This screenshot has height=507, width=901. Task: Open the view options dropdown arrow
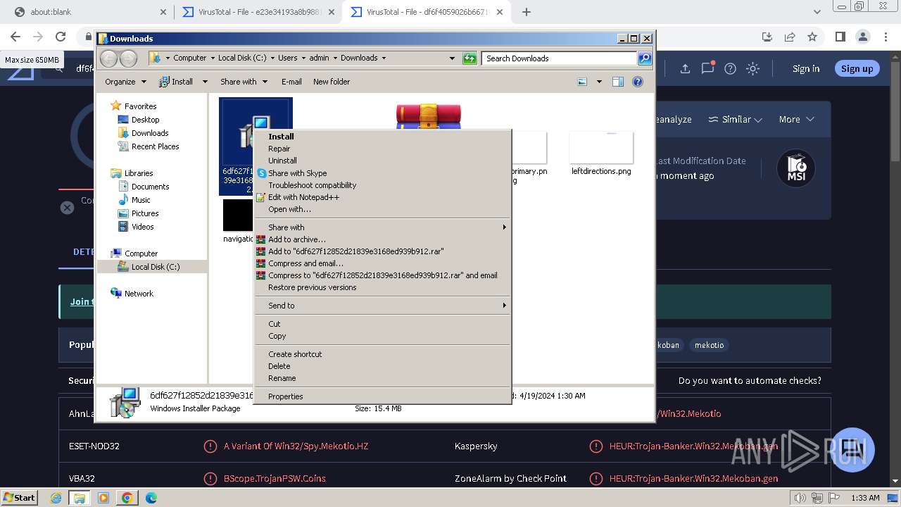599,82
